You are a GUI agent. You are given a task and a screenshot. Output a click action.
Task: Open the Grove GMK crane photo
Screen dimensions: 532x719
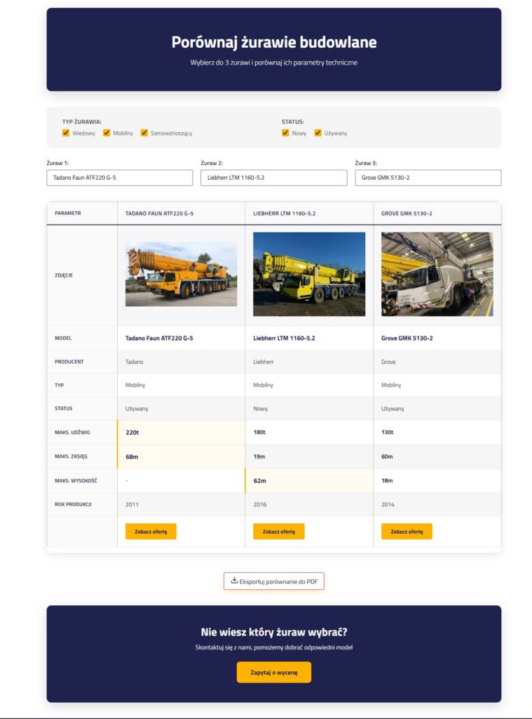click(437, 275)
